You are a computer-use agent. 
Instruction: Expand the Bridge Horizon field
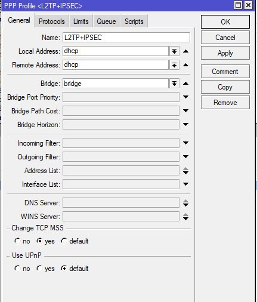185,125
